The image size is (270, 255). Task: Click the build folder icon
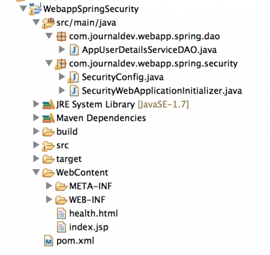coord(49,132)
